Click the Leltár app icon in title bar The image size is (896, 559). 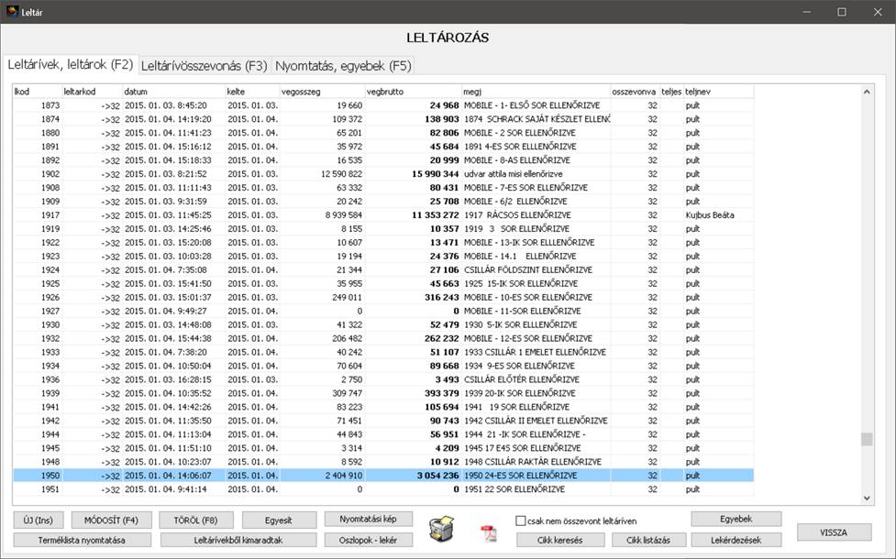click(12, 12)
